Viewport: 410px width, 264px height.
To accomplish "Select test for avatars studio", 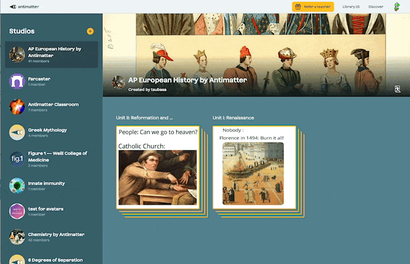I will pos(52,211).
